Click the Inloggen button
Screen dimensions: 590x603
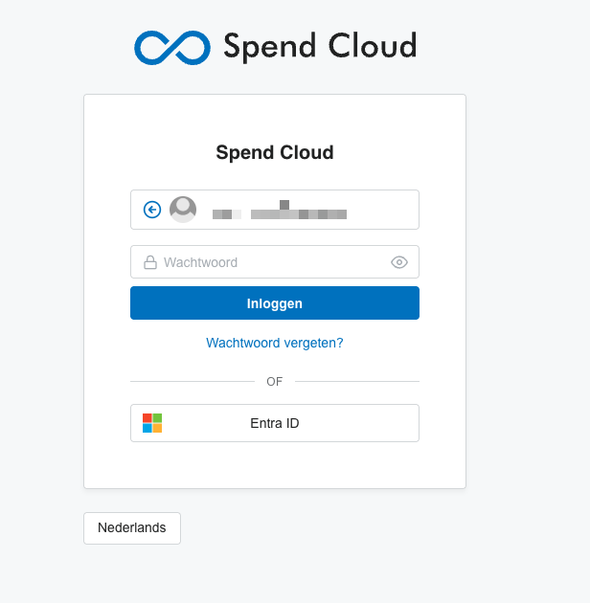pos(275,303)
